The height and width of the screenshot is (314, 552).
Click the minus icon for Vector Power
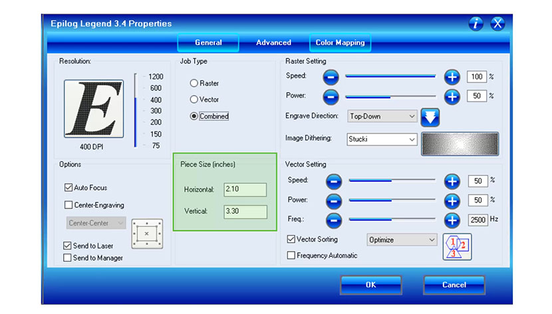334,200
